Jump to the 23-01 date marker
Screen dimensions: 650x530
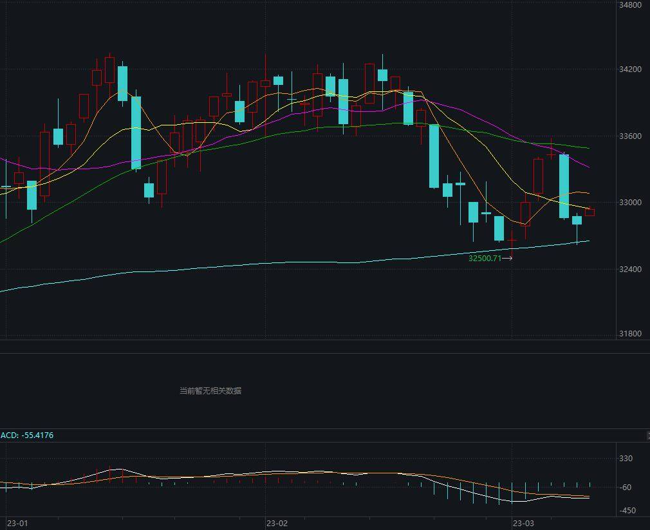17,523
